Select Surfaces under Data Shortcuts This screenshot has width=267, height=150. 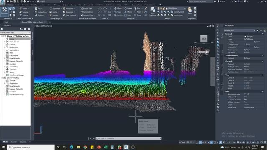(x=13, y=80)
